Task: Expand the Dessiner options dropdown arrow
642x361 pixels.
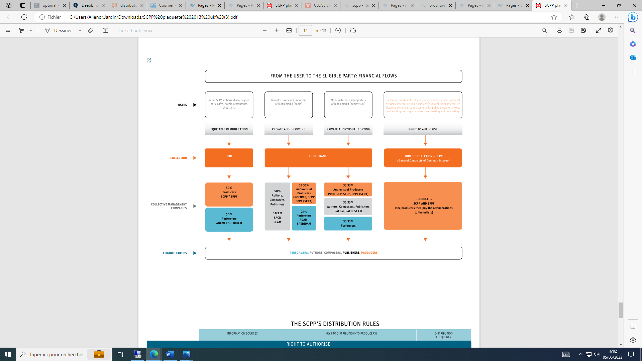Action: (80, 30)
